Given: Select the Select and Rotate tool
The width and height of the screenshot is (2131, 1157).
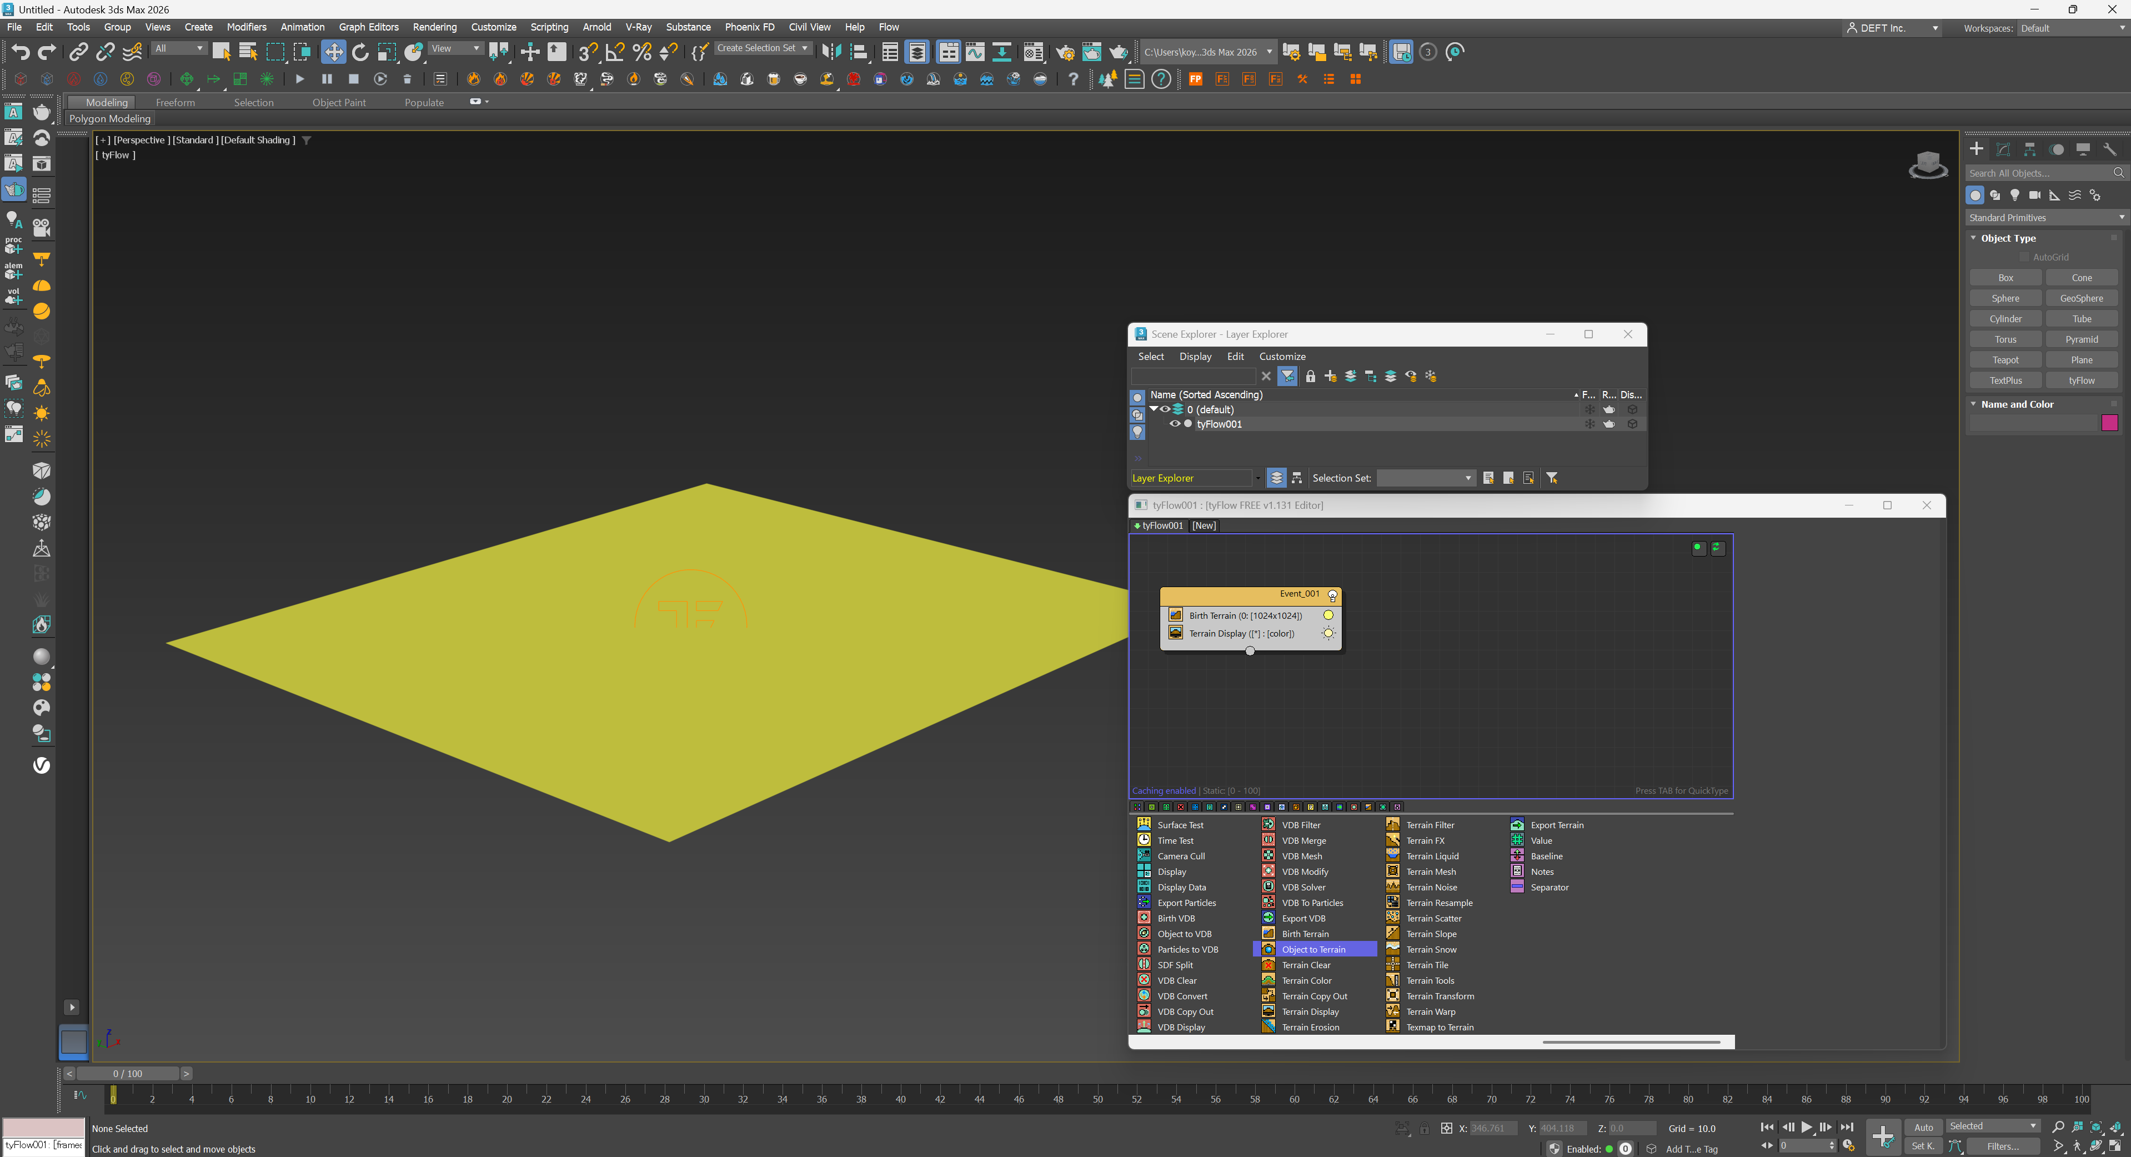Looking at the screenshot, I should click(x=360, y=52).
